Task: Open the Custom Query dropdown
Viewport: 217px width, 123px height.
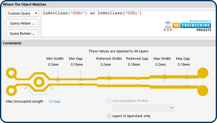Action: [x=22, y=13]
